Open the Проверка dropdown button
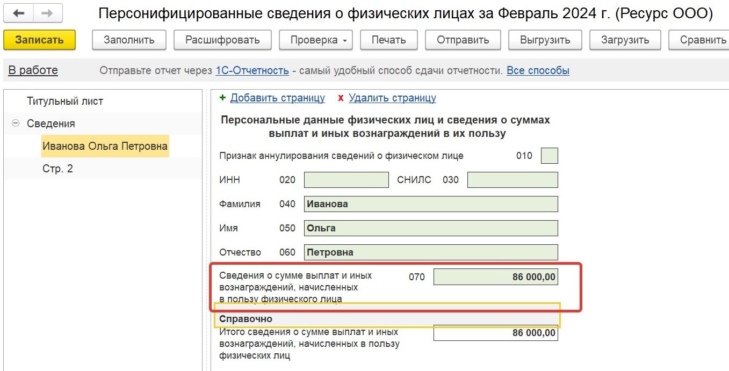729x371 pixels. 314,40
